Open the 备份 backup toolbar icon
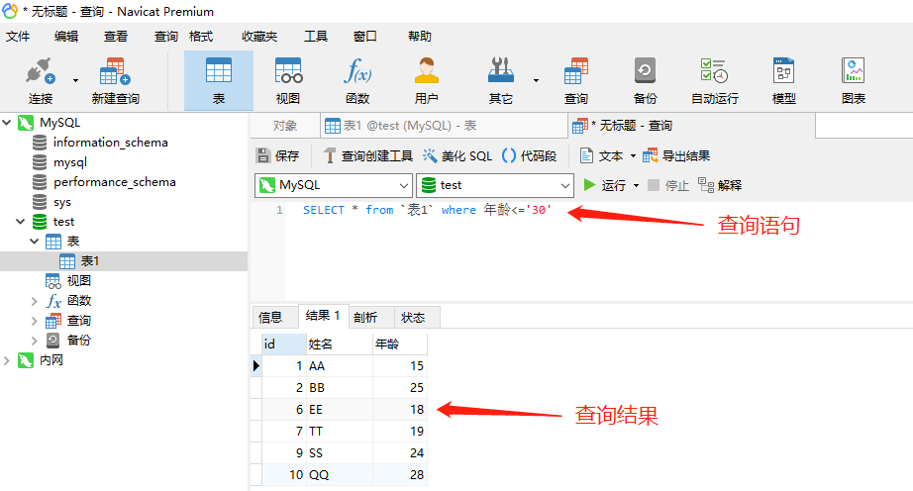The width and height of the screenshot is (913, 491). point(646,80)
